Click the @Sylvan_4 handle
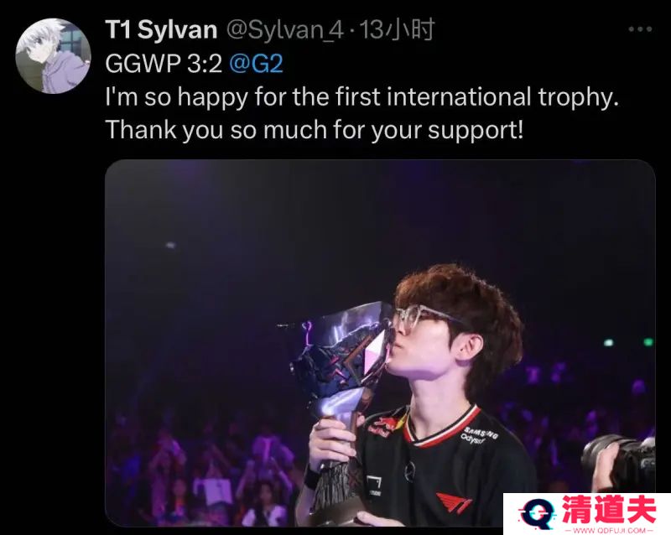This screenshot has height=535, width=671. pos(284,30)
